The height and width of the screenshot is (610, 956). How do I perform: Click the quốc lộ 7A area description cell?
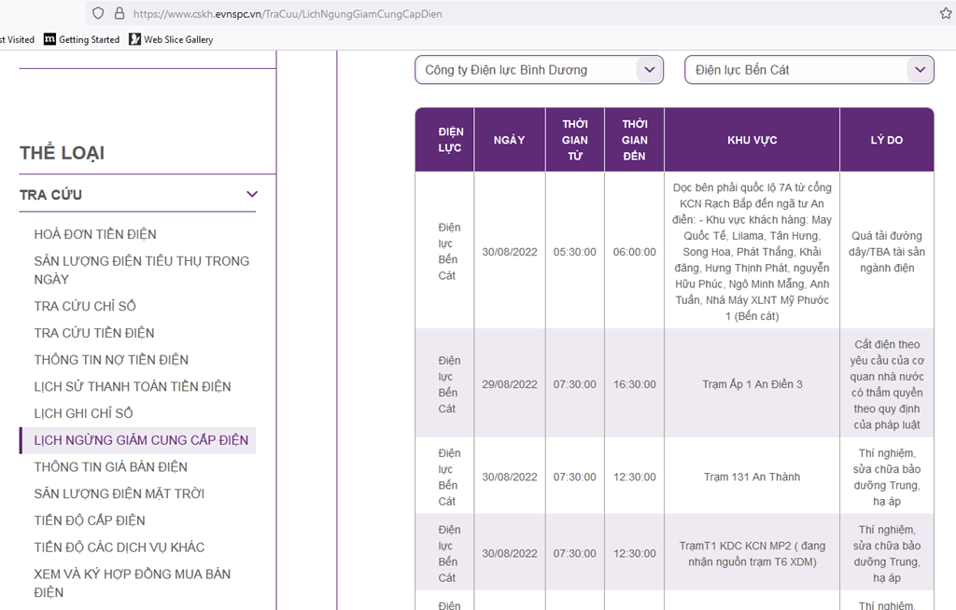tap(752, 252)
